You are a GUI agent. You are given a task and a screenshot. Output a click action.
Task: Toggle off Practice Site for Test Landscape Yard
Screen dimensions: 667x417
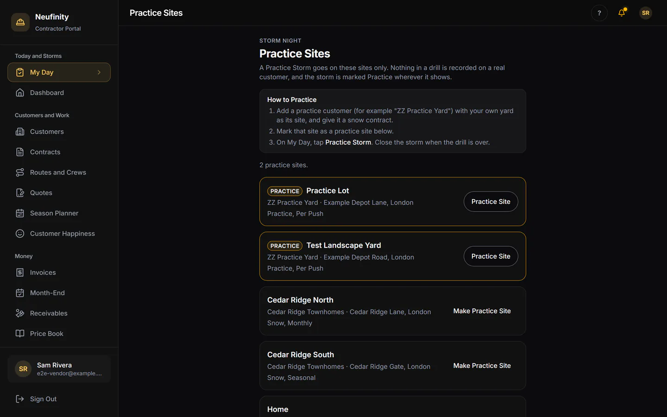tap(491, 256)
